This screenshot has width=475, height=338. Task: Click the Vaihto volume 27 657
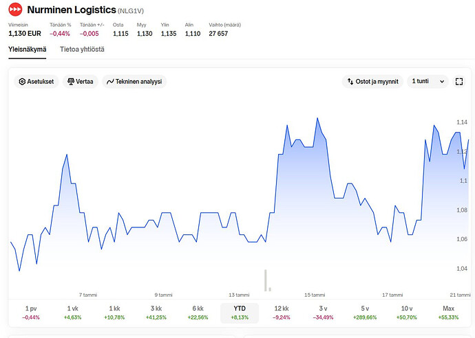click(x=218, y=34)
